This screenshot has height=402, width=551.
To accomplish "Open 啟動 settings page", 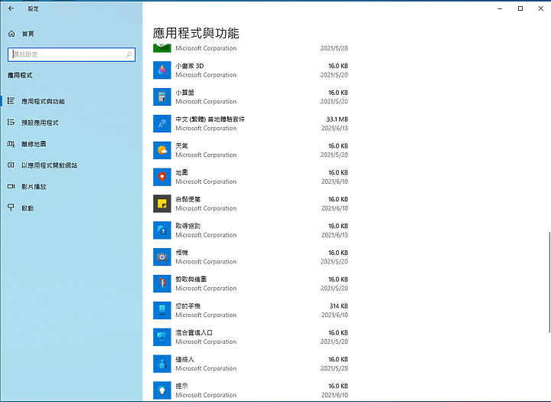I will click(71, 208).
